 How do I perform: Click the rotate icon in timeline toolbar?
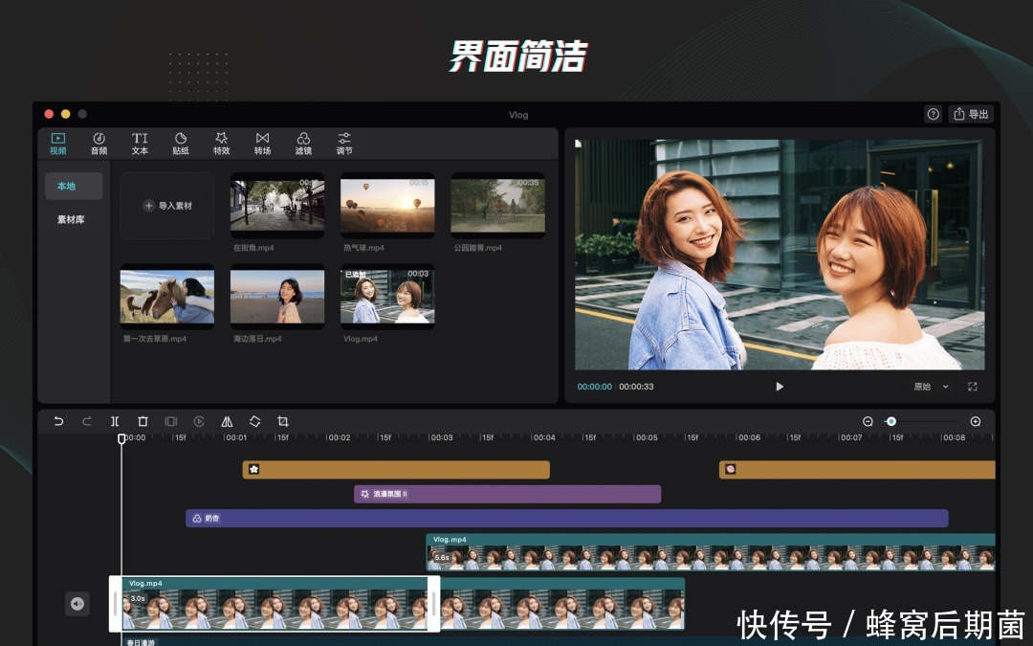255,421
